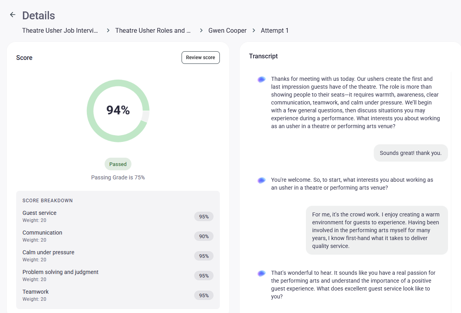Viewport: 461px width, 313px height.
Task: Select the Attempt 1 breadcrumb
Action: click(x=275, y=30)
